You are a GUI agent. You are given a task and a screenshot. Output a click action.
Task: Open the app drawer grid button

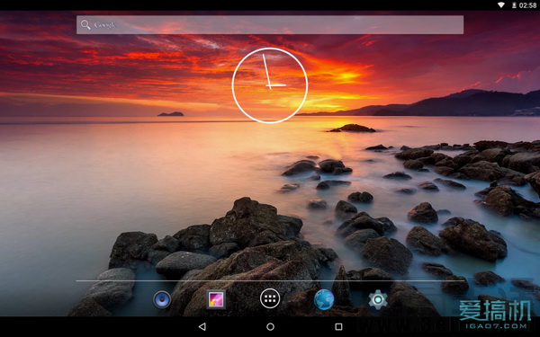(270, 299)
